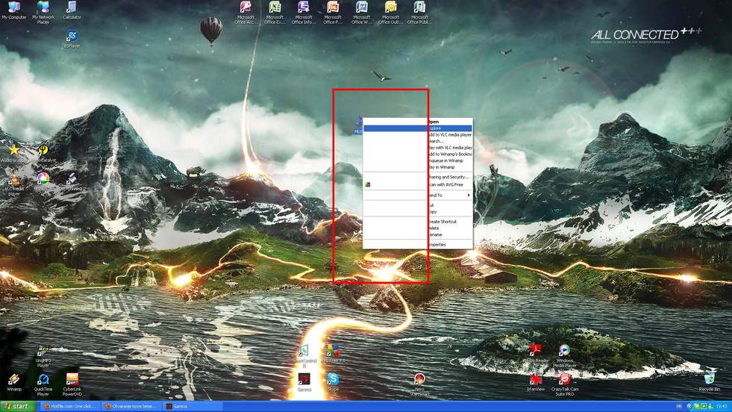Open My Computer desktop icon
The image size is (732, 412).
pos(14,10)
